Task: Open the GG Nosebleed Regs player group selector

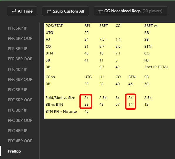Action: pos(130,11)
